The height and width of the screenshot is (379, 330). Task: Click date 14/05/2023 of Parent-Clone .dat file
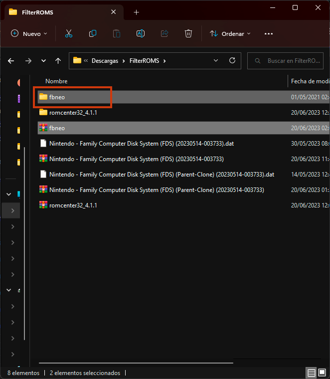310,174
